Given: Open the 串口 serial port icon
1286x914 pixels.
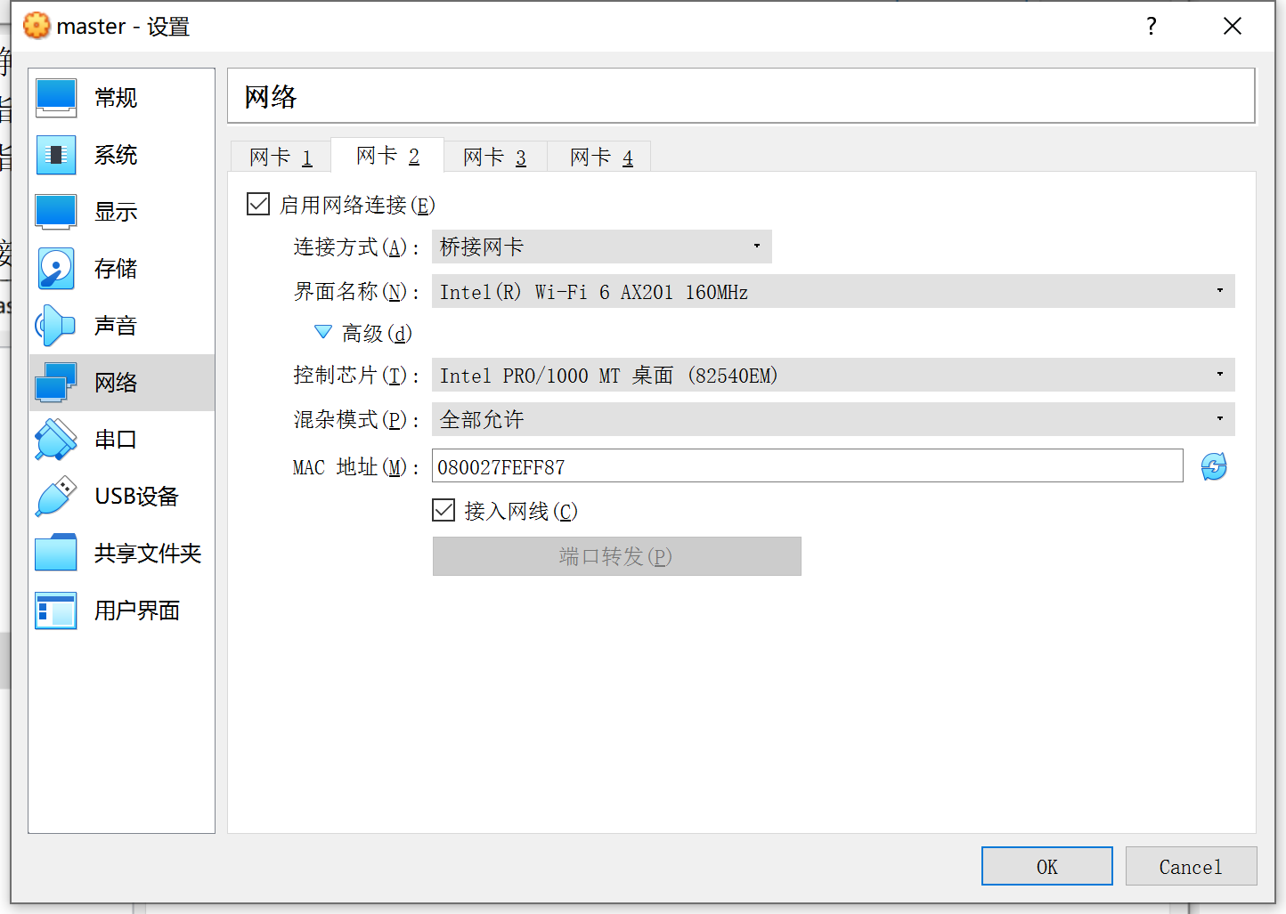Looking at the screenshot, I should (x=56, y=440).
